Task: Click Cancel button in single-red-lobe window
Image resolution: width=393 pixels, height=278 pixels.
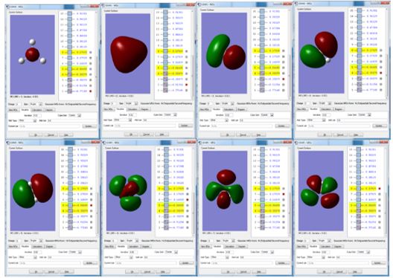Action: click(147, 135)
